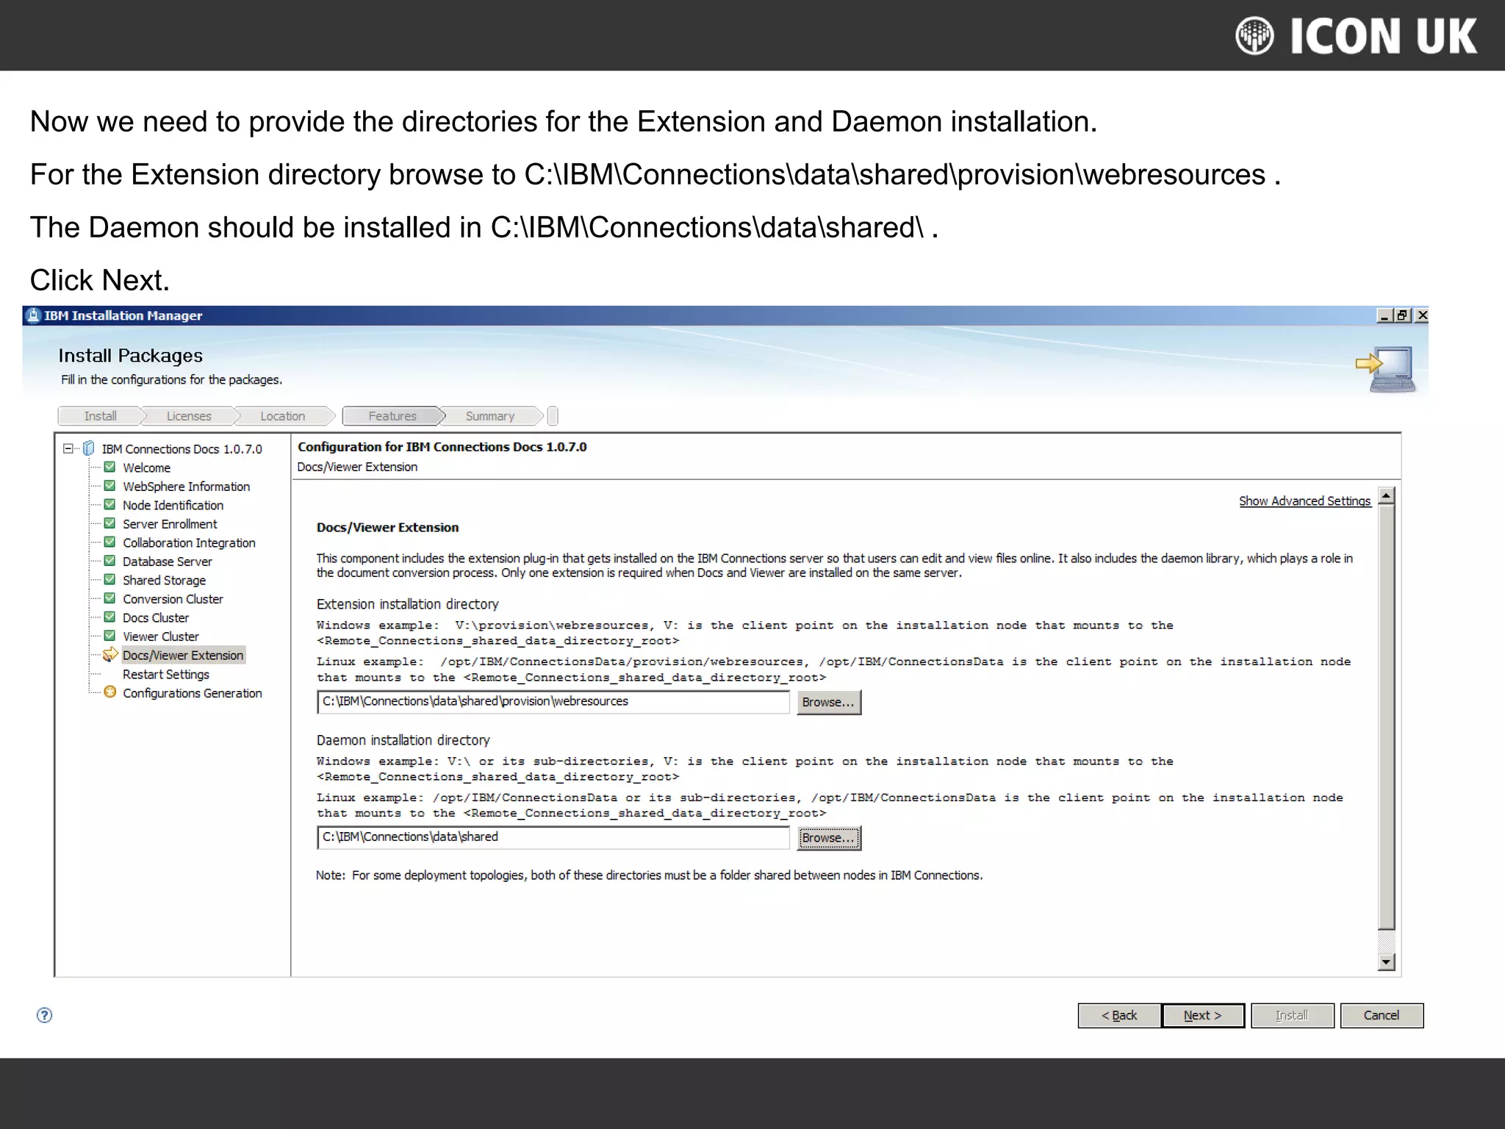Click the scrollbar up arrow

pos(1386,495)
